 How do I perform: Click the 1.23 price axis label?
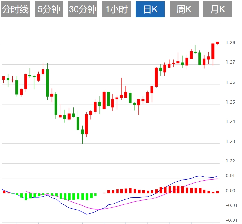pyautogui.click(x=230, y=141)
